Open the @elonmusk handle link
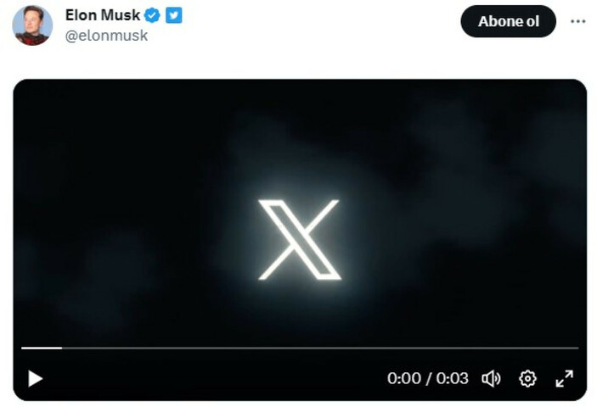 coord(106,36)
